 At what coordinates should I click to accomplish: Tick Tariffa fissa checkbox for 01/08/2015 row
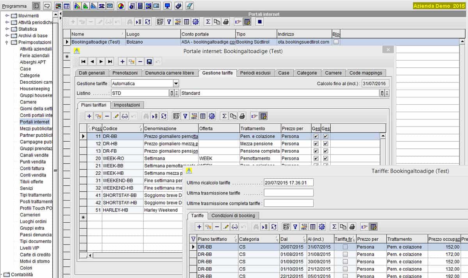(x=345, y=254)
